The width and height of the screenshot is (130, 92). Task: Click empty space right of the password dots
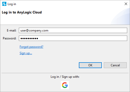pos(82,38)
